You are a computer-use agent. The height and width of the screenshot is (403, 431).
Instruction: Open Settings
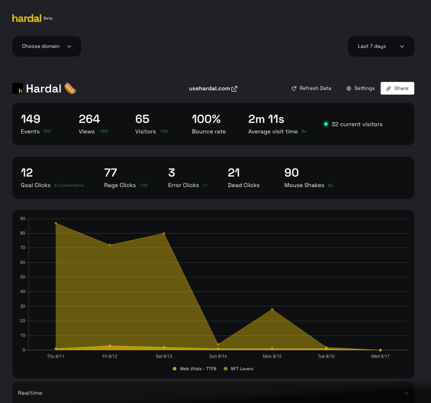pyautogui.click(x=360, y=88)
